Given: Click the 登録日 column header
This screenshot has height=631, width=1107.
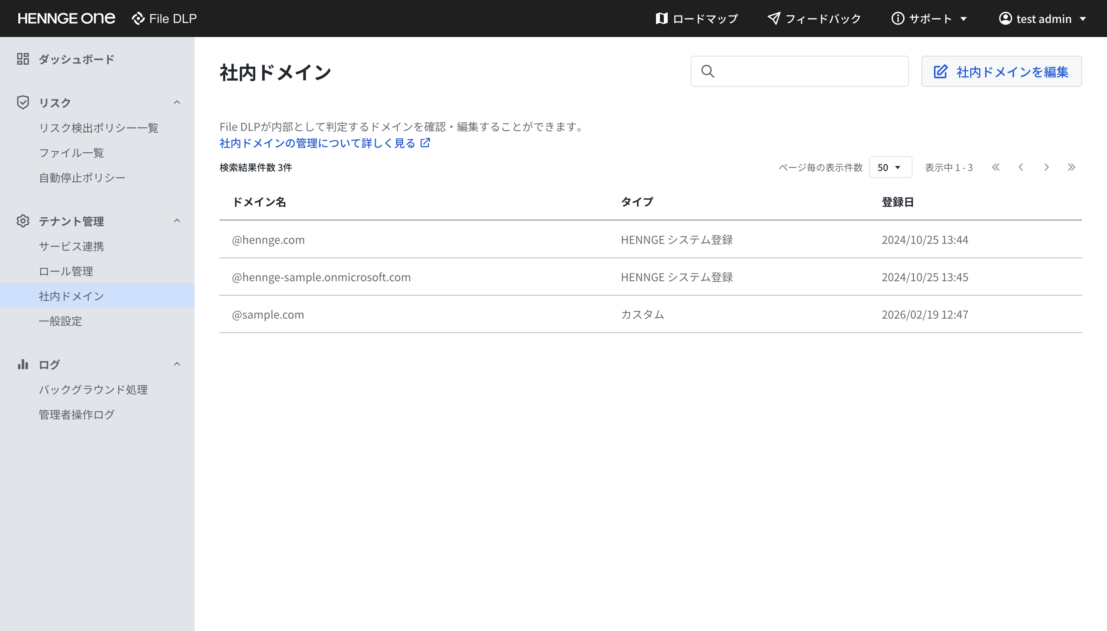Looking at the screenshot, I should pyautogui.click(x=898, y=202).
